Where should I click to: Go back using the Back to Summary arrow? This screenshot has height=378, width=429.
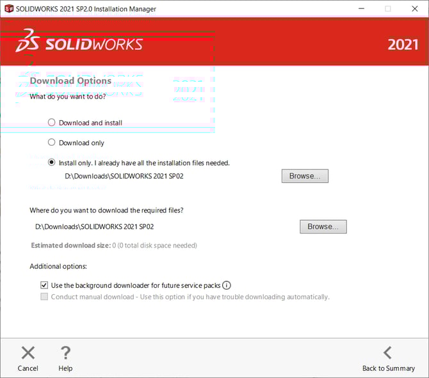pyautogui.click(x=387, y=352)
